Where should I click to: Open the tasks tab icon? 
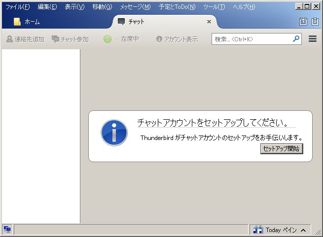(x=315, y=22)
